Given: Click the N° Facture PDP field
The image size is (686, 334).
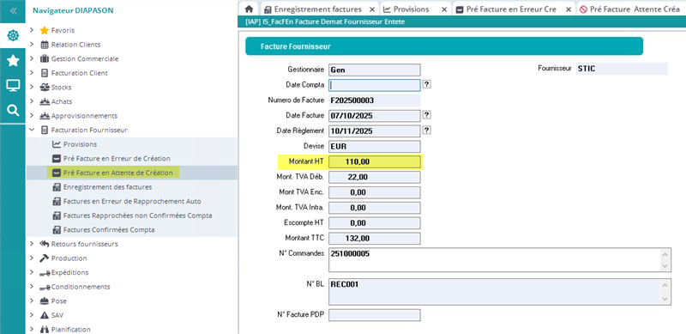Looking at the screenshot, I should pyautogui.click(x=375, y=315).
